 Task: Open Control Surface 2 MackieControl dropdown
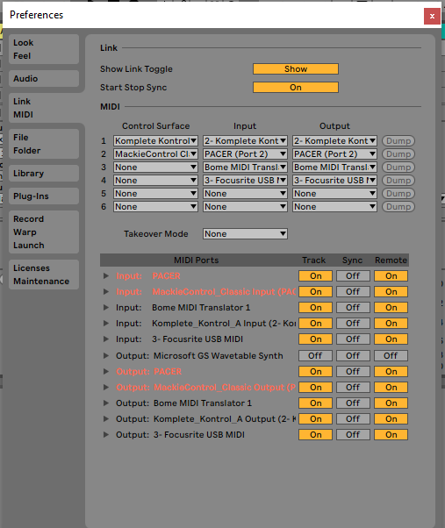155,153
